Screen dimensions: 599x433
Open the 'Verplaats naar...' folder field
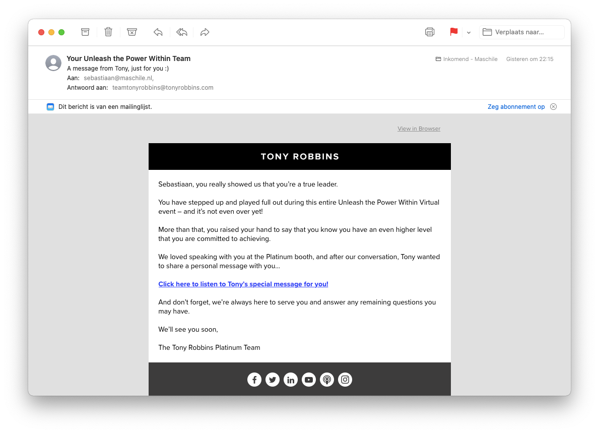coord(522,32)
